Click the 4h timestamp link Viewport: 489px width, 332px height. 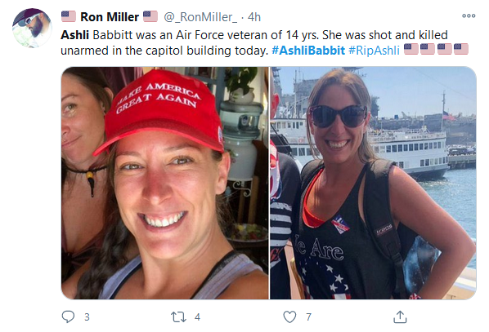254,17
